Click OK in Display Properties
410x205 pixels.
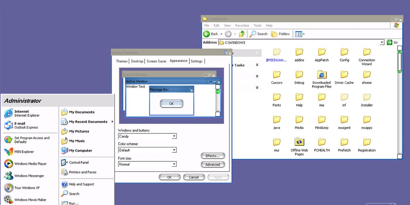[169, 177]
